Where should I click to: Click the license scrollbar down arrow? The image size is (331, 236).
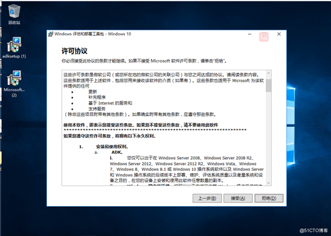[269, 183]
